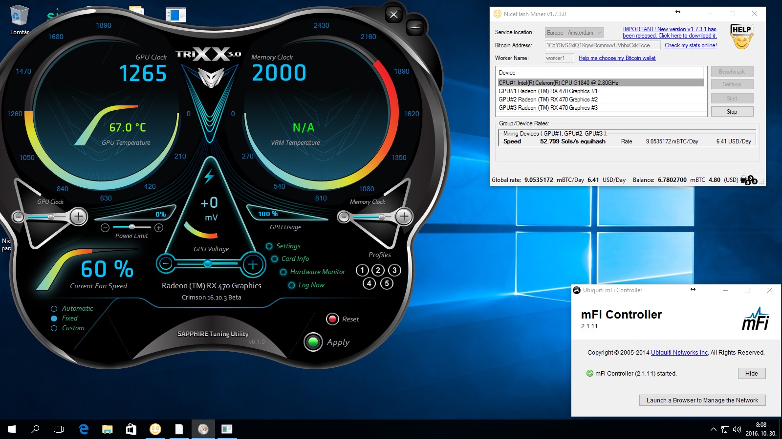
Task: Lower Power Limit using the minus icon
Action: pos(105,228)
